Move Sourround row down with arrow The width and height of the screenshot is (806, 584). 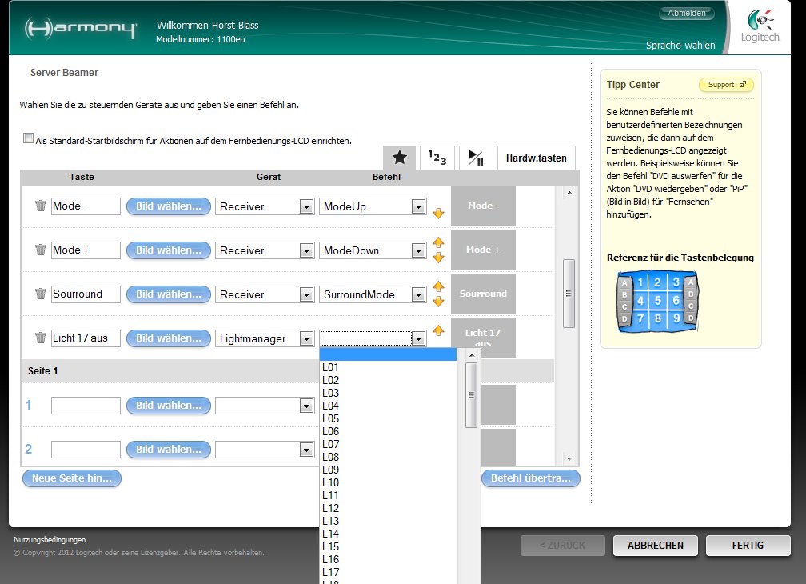coord(438,302)
